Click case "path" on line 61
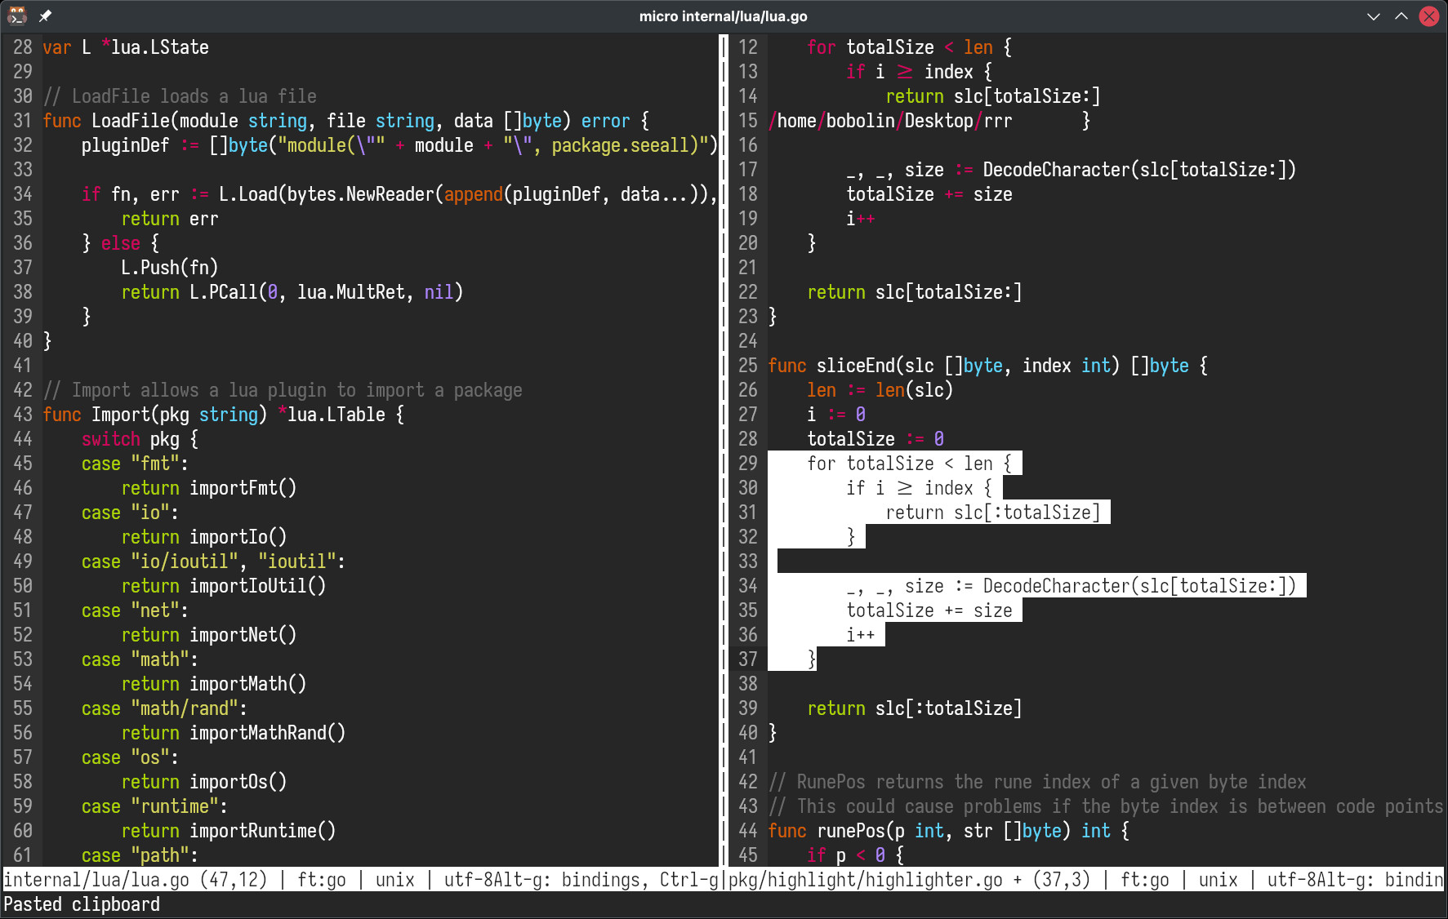Screen dimensions: 1448x919 140,855
